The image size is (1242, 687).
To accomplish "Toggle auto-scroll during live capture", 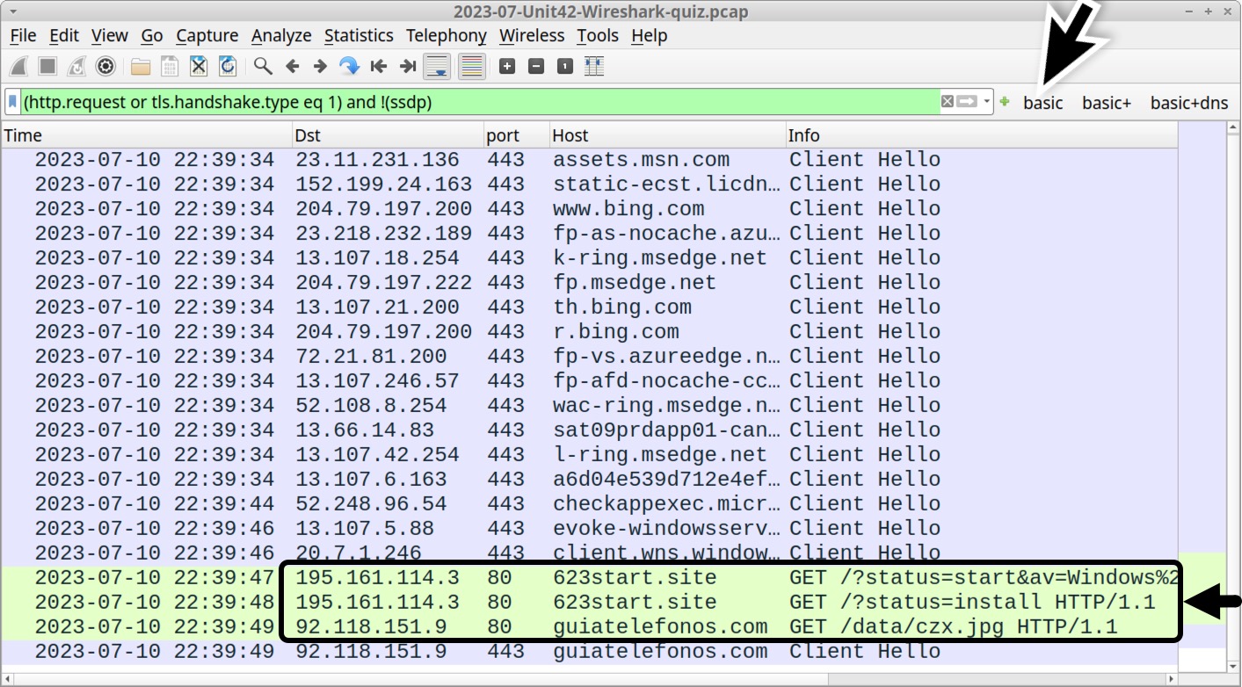I will click(x=435, y=66).
